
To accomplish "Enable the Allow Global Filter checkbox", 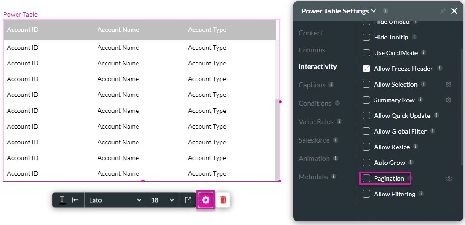I will 366,131.
